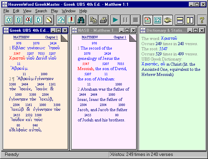
Task: Click the MATTHEW heading in Greek window
Action: click(x=21, y=37)
